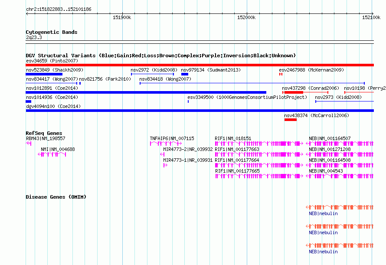
Task: Select the nsv1014936 (Coe2014) short blue block
Action: pos(28,101)
